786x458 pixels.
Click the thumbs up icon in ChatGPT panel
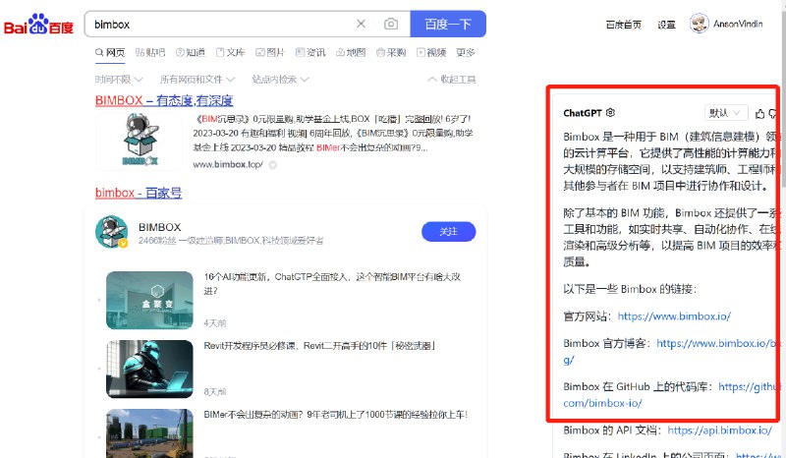click(x=759, y=114)
